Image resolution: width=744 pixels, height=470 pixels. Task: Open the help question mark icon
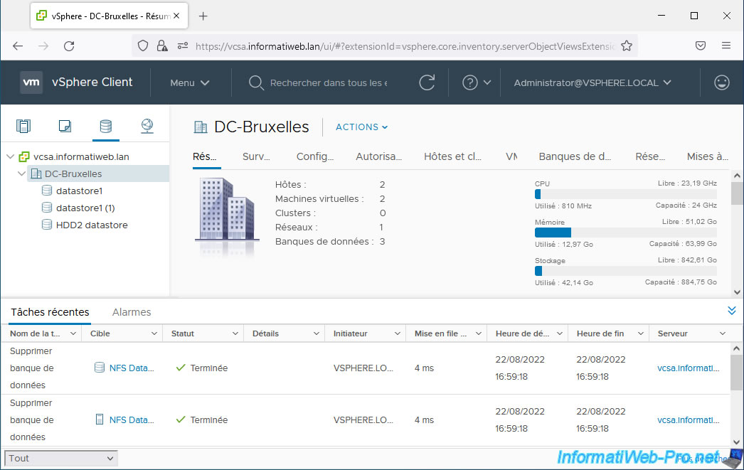[469, 82]
